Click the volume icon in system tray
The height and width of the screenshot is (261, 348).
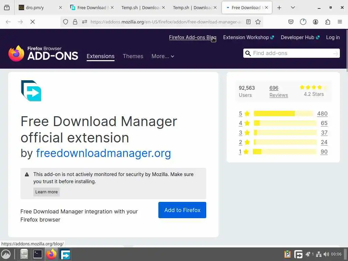(x=326, y=254)
